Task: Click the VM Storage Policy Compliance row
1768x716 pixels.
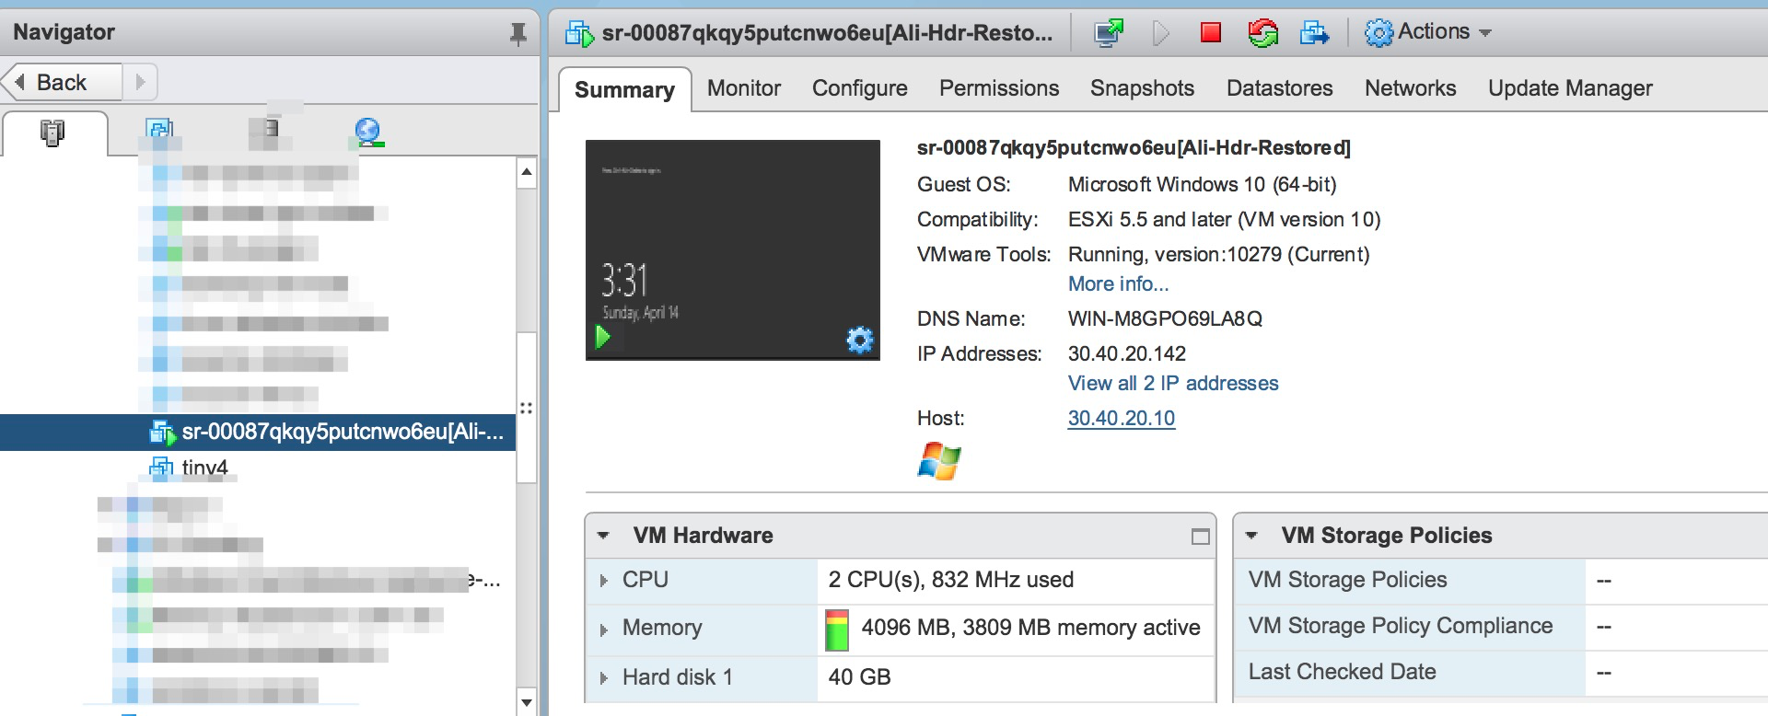Action: pyautogui.click(x=1500, y=627)
